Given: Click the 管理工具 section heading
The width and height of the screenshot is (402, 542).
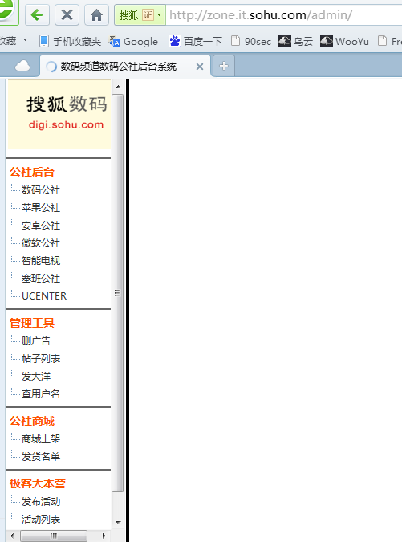Looking at the screenshot, I should [x=32, y=324].
